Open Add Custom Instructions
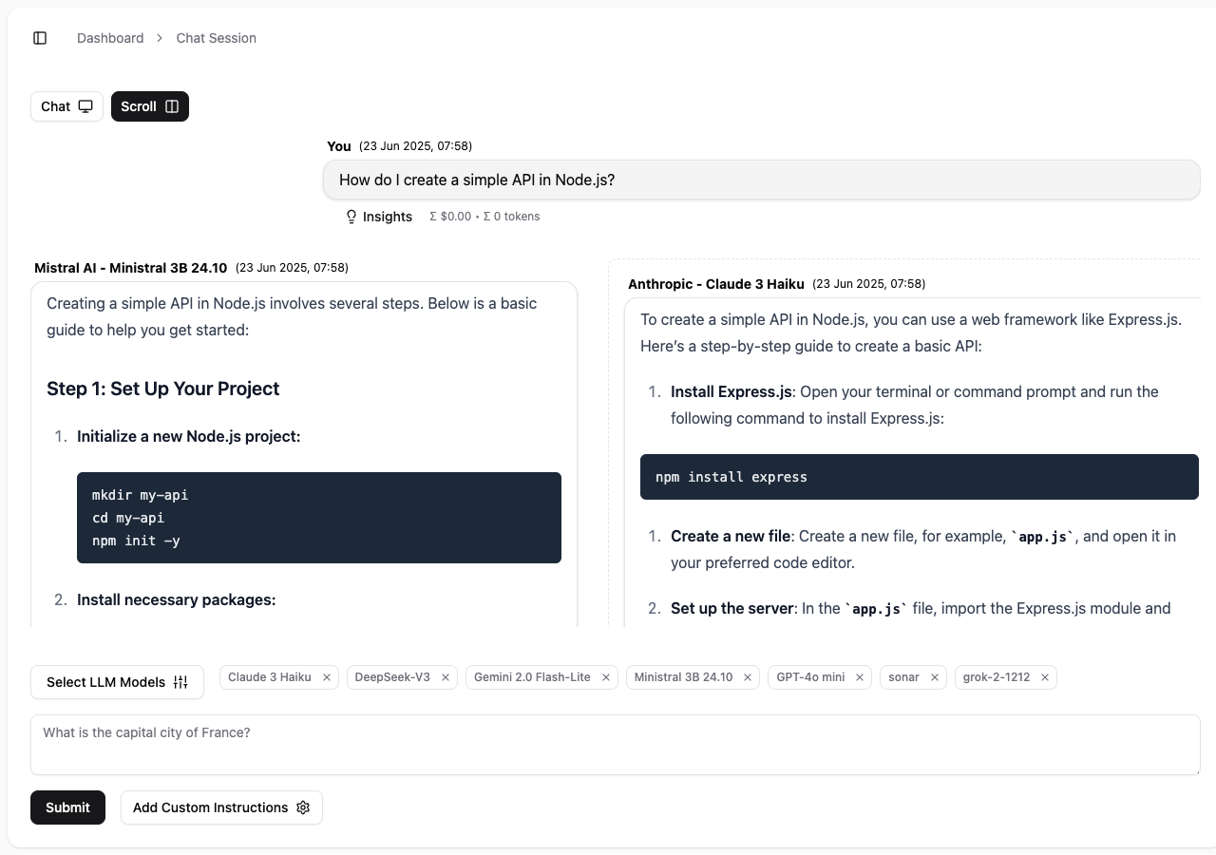This screenshot has width=1216, height=855. point(221,807)
